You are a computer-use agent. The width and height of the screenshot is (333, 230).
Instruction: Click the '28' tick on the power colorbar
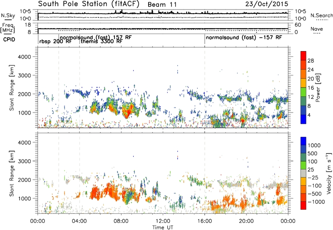point(311,61)
